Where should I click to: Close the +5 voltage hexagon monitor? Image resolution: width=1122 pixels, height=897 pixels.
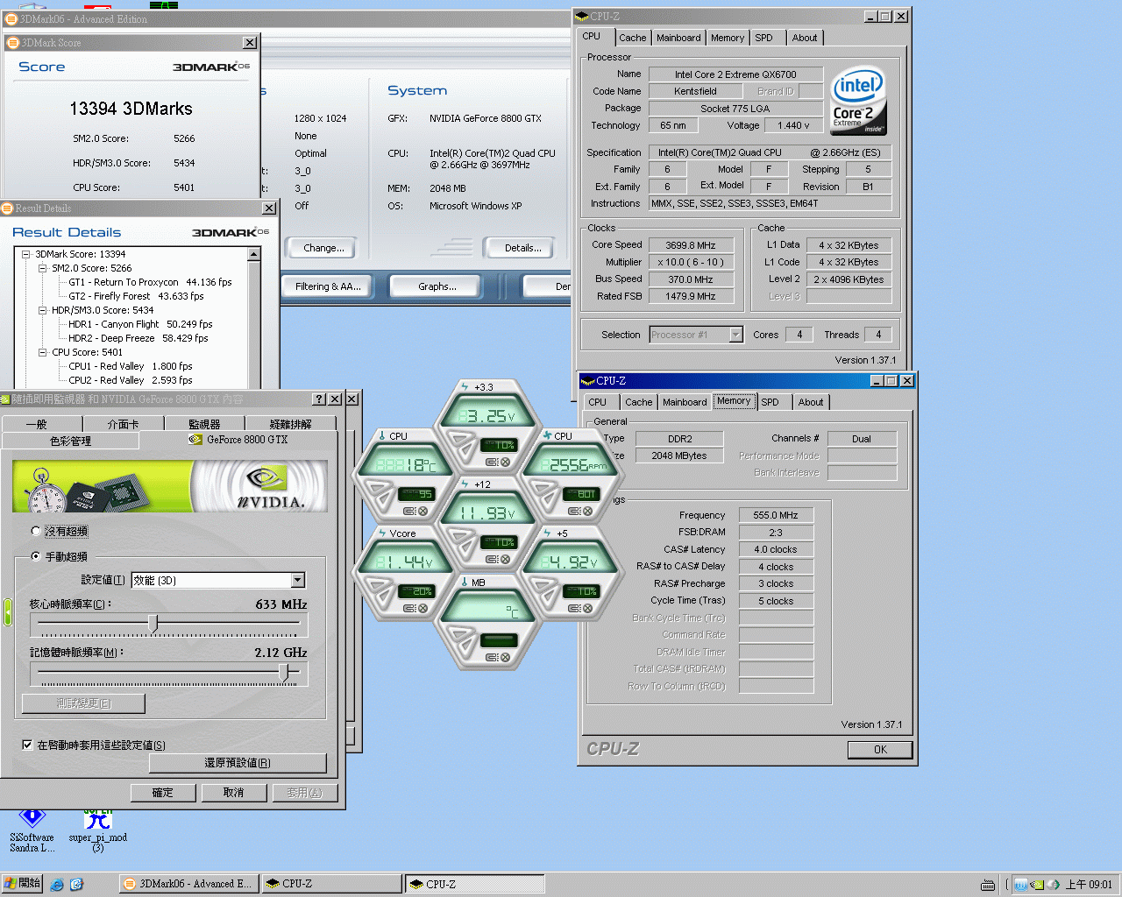tap(587, 608)
